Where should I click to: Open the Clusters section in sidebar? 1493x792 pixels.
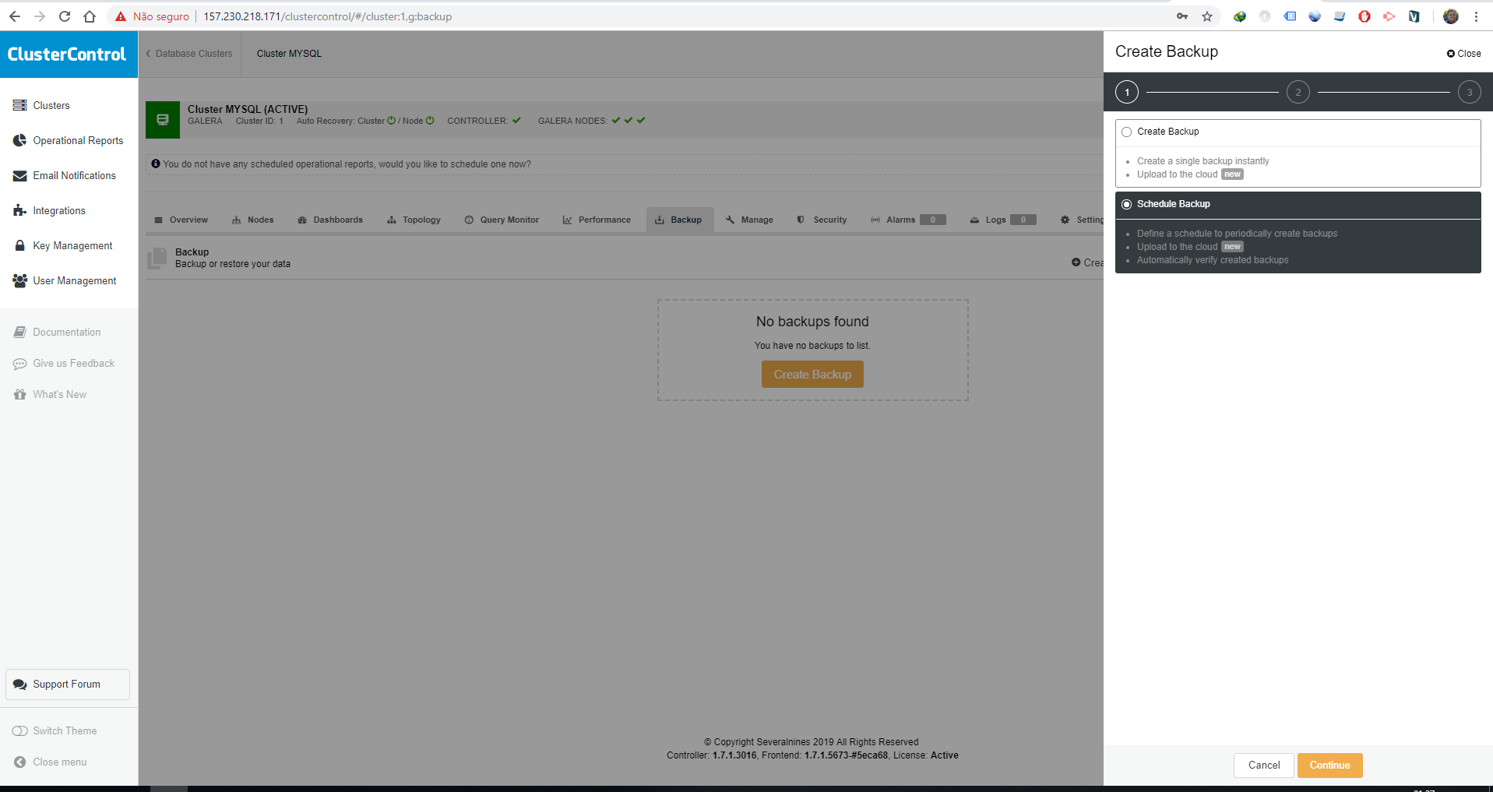51,105
